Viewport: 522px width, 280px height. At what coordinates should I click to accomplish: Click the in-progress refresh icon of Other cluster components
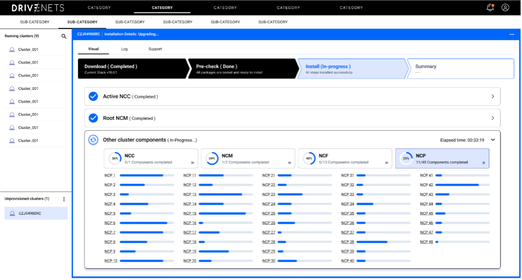(x=93, y=140)
